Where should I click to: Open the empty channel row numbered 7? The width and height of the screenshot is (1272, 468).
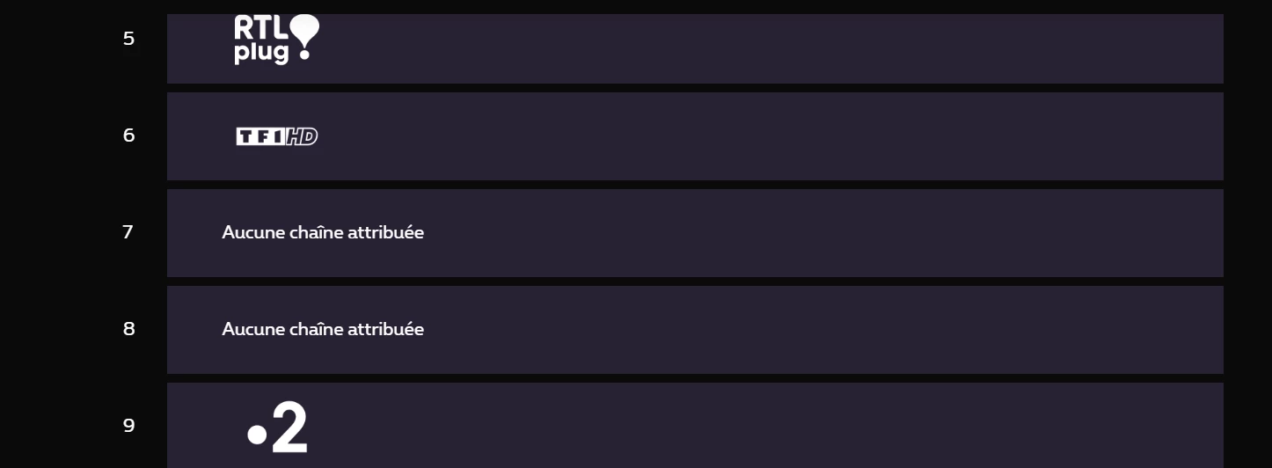[x=695, y=233]
